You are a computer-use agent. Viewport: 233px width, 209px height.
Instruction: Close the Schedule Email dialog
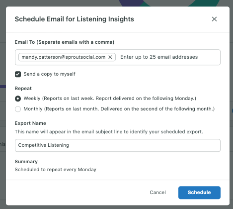[x=214, y=19]
